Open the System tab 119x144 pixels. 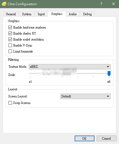pyautogui.click(x=27, y=14)
